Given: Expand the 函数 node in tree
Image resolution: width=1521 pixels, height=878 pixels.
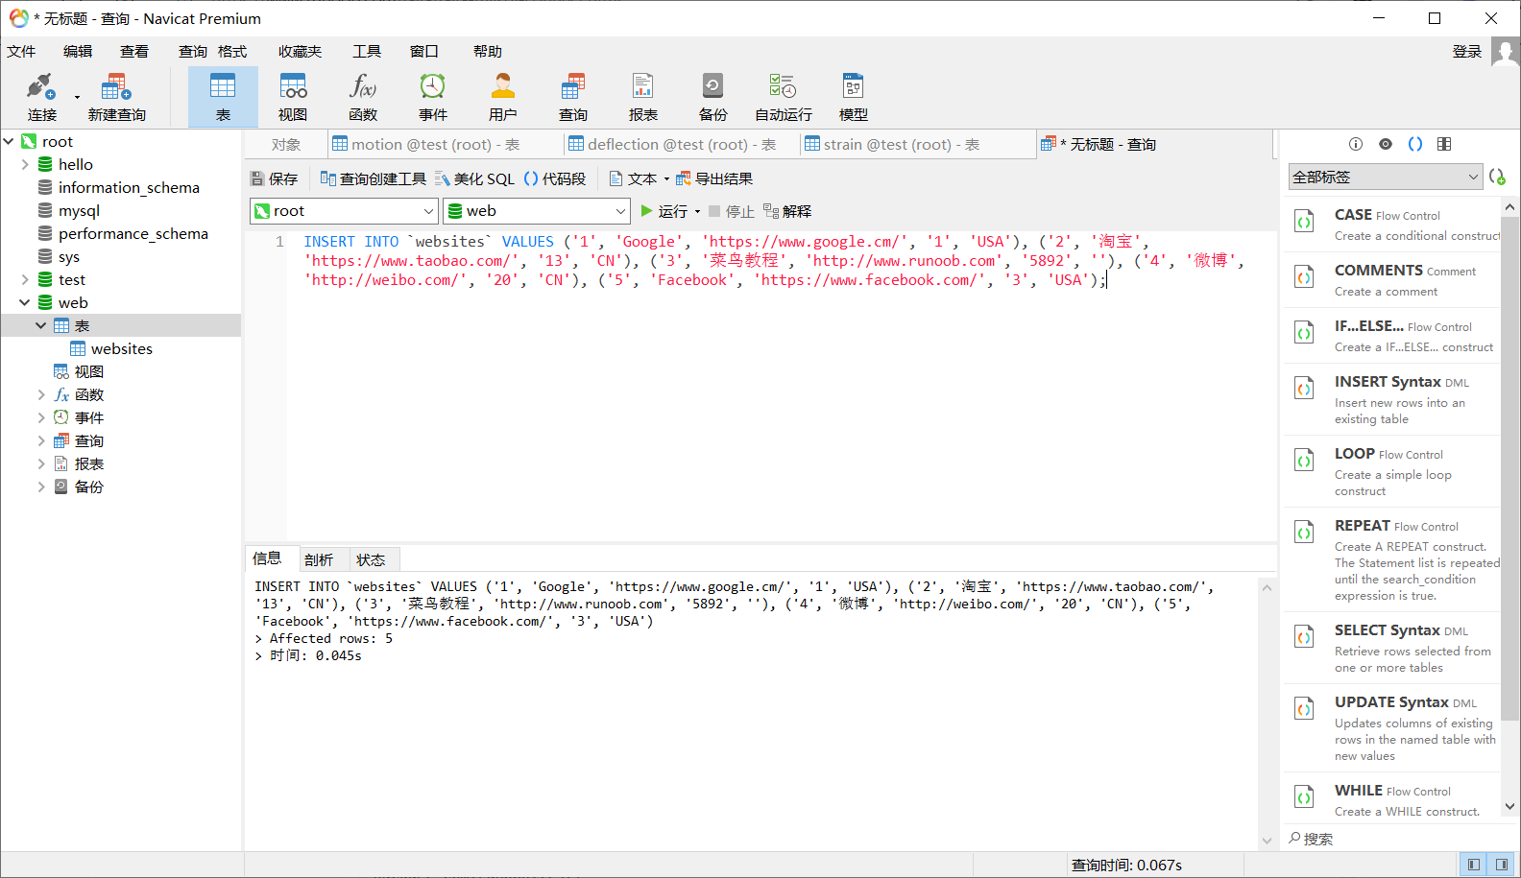Looking at the screenshot, I should tap(41, 395).
